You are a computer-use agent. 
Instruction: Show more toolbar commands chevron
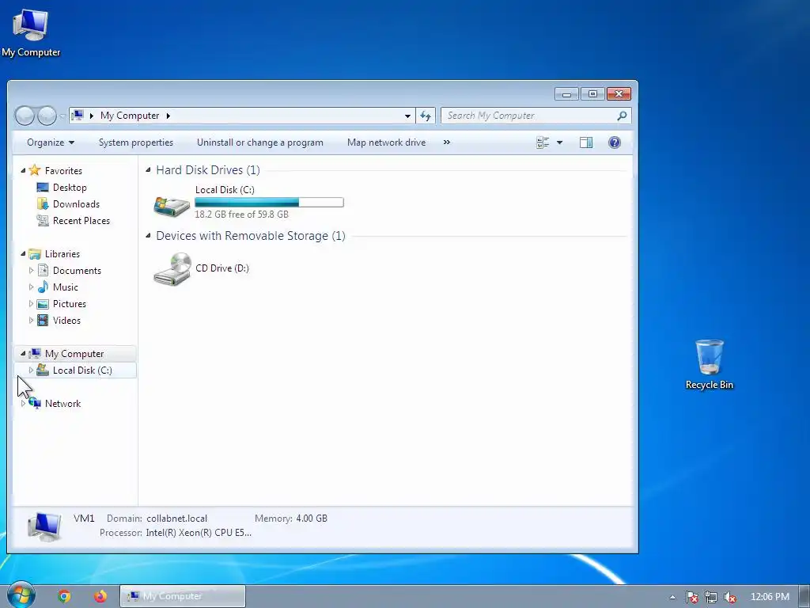click(x=447, y=142)
